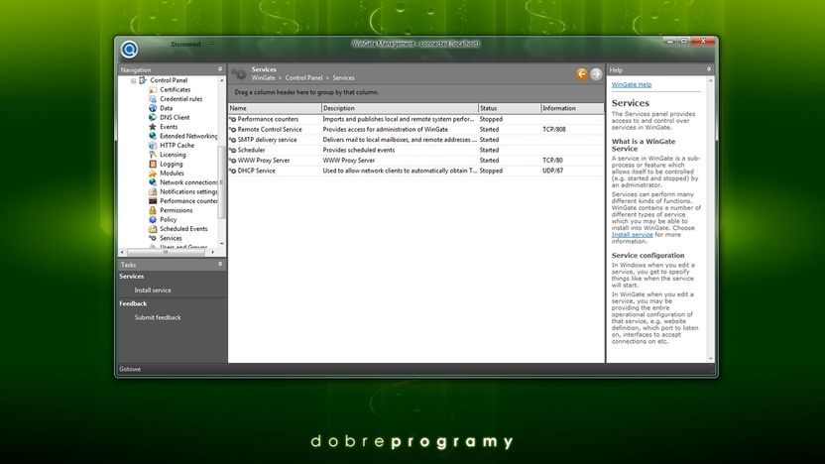Sort by the Description column header
825x464 pixels.
(x=400, y=108)
